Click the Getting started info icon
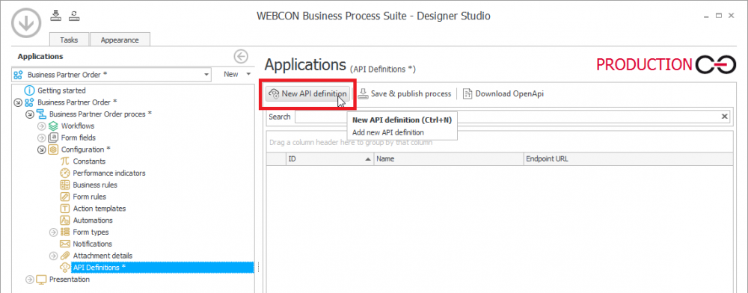Viewport: 748px width, 293px height. (30, 90)
